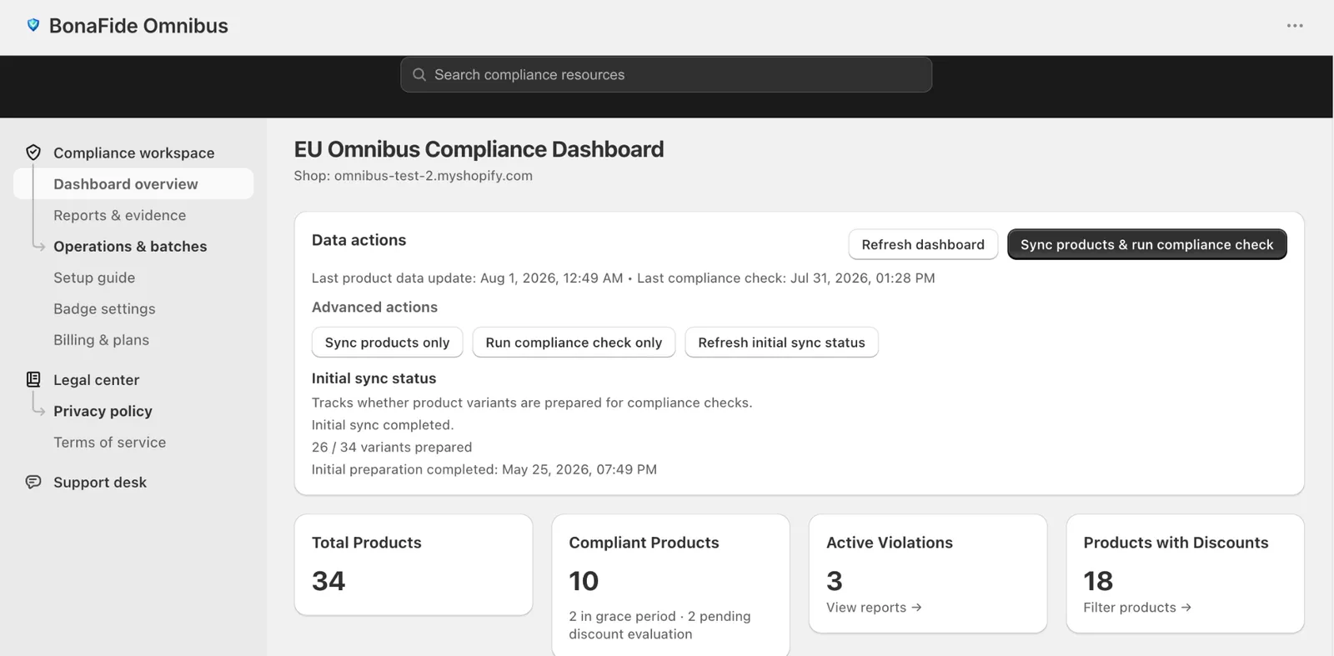Image resolution: width=1334 pixels, height=656 pixels.
Task: Click the Sync products only button
Action: pos(387,343)
